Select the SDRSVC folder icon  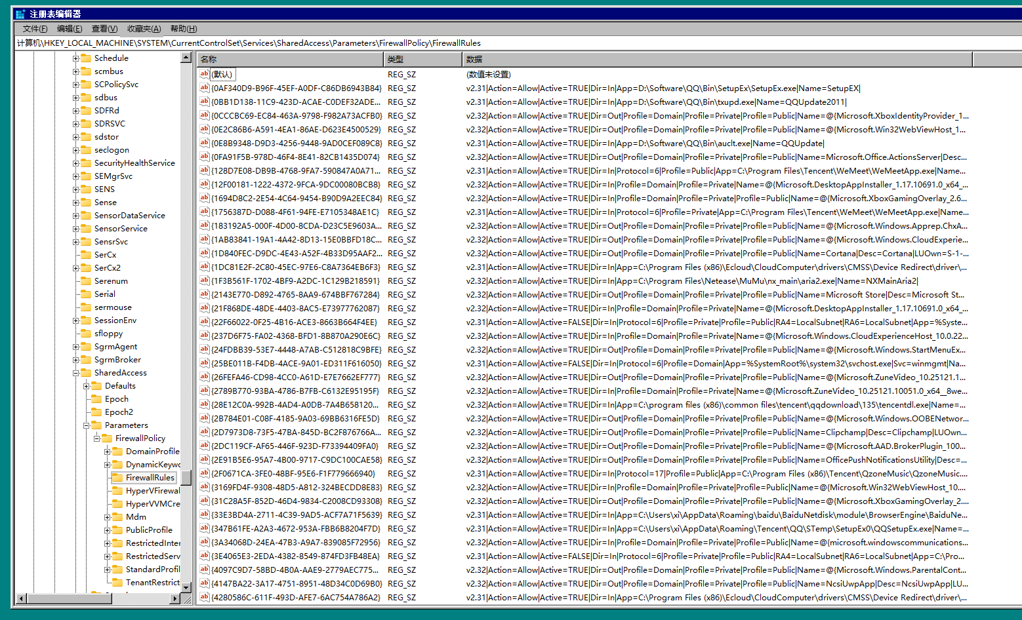(86, 124)
